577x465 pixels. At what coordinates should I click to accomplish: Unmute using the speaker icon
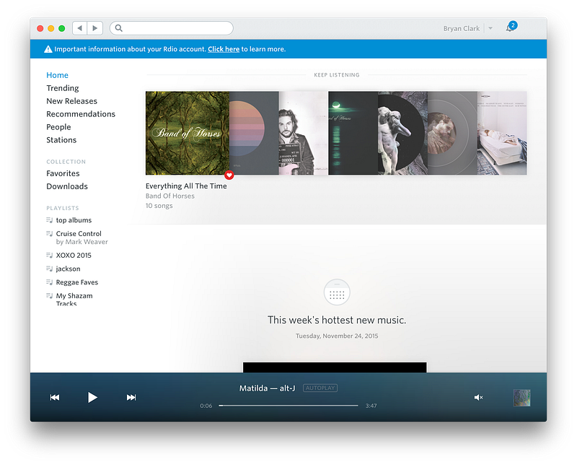pyautogui.click(x=478, y=397)
